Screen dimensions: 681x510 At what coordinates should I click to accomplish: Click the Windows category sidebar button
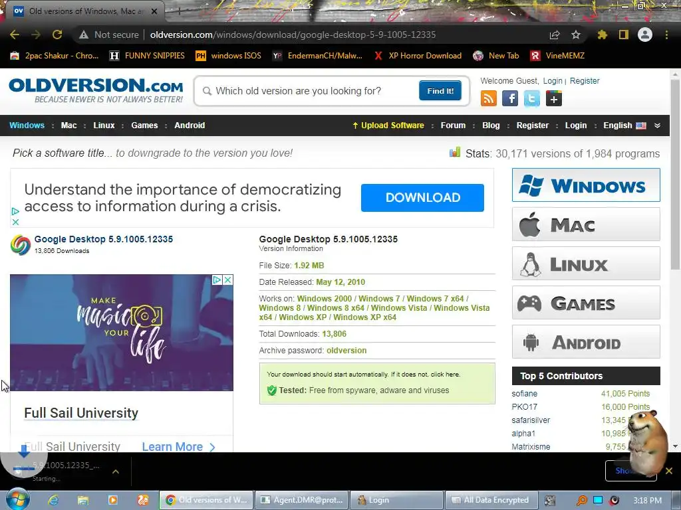tap(586, 185)
